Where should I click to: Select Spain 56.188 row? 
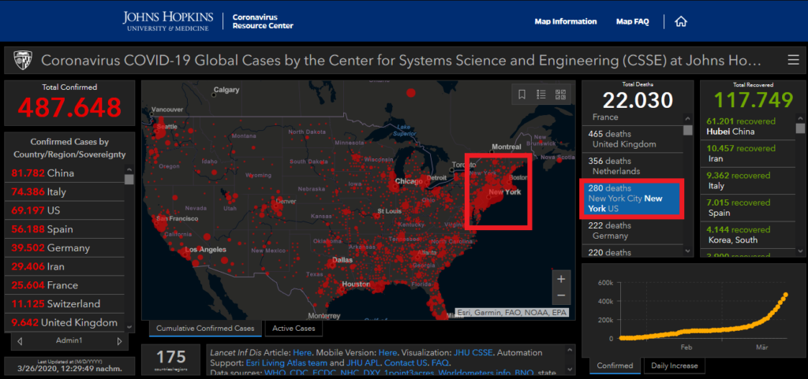[x=65, y=229]
